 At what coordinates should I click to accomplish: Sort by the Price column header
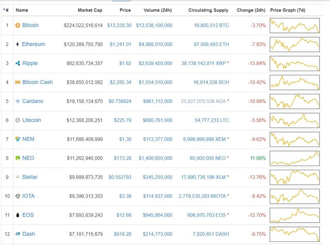(x=125, y=10)
